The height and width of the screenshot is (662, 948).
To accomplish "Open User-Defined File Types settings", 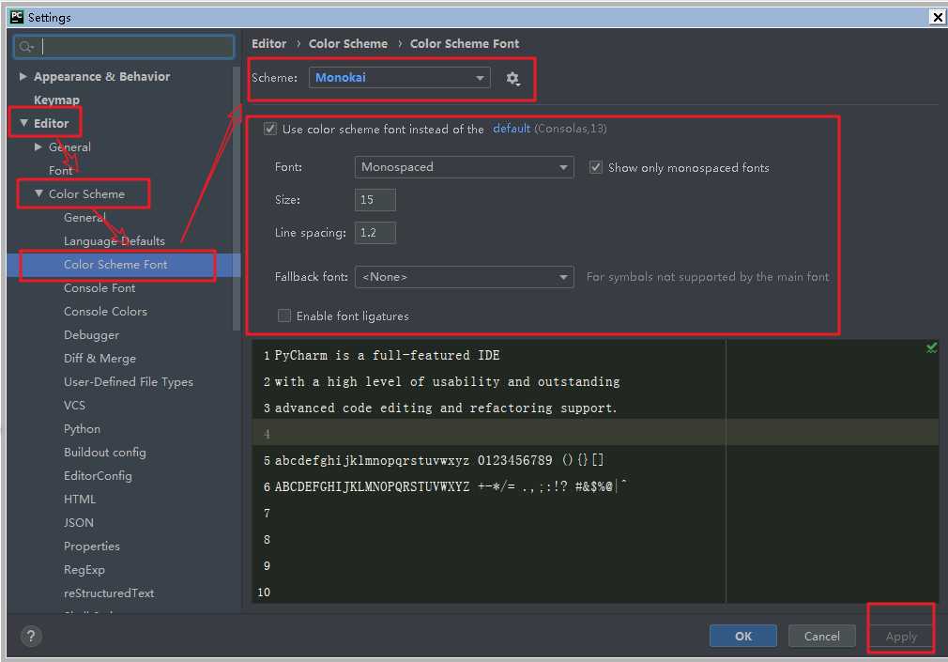I will click(x=129, y=382).
